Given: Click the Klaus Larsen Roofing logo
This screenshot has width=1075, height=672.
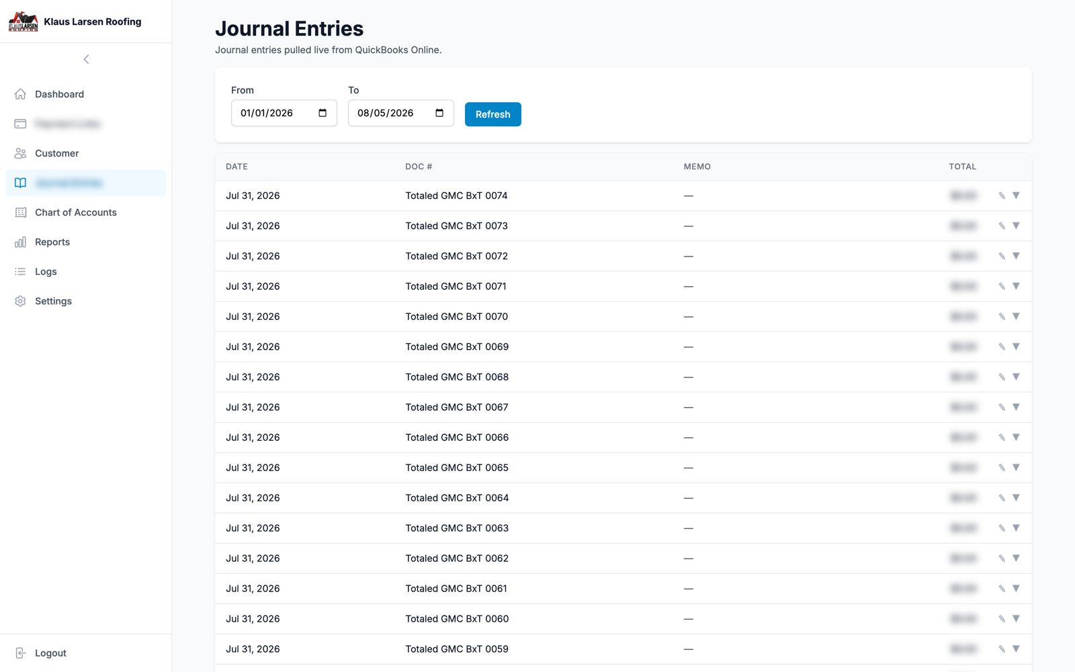Looking at the screenshot, I should pyautogui.click(x=24, y=22).
